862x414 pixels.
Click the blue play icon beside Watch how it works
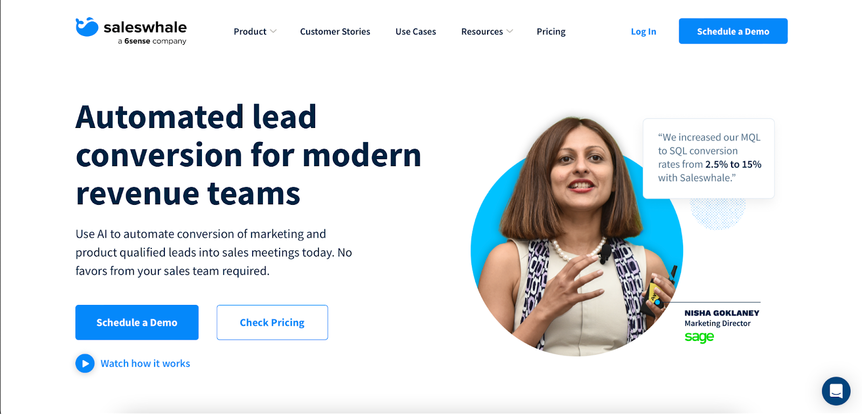[85, 363]
